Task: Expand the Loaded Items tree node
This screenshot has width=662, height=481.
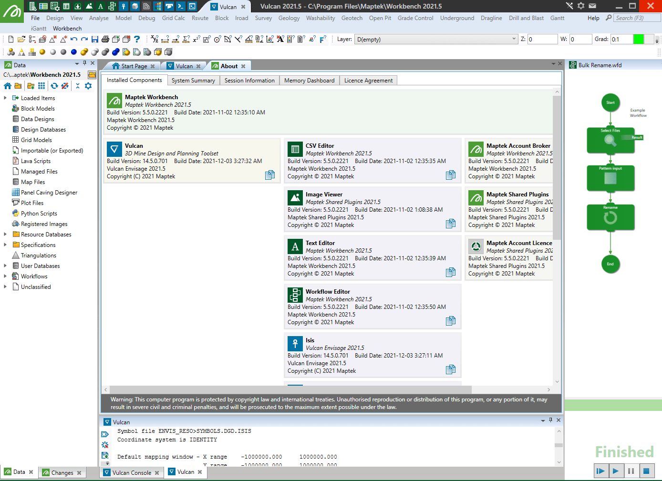Action: (x=5, y=98)
